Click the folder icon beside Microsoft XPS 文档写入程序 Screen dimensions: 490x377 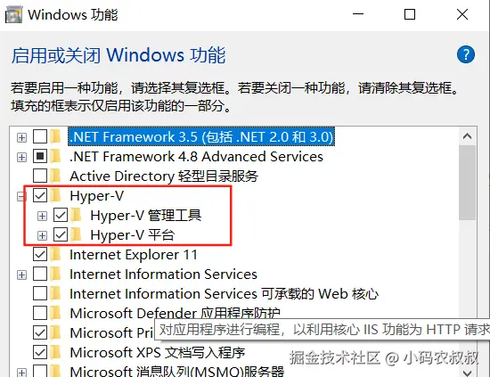pos(56,352)
